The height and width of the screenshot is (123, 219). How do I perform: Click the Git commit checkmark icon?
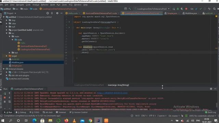[x=201, y=9]
